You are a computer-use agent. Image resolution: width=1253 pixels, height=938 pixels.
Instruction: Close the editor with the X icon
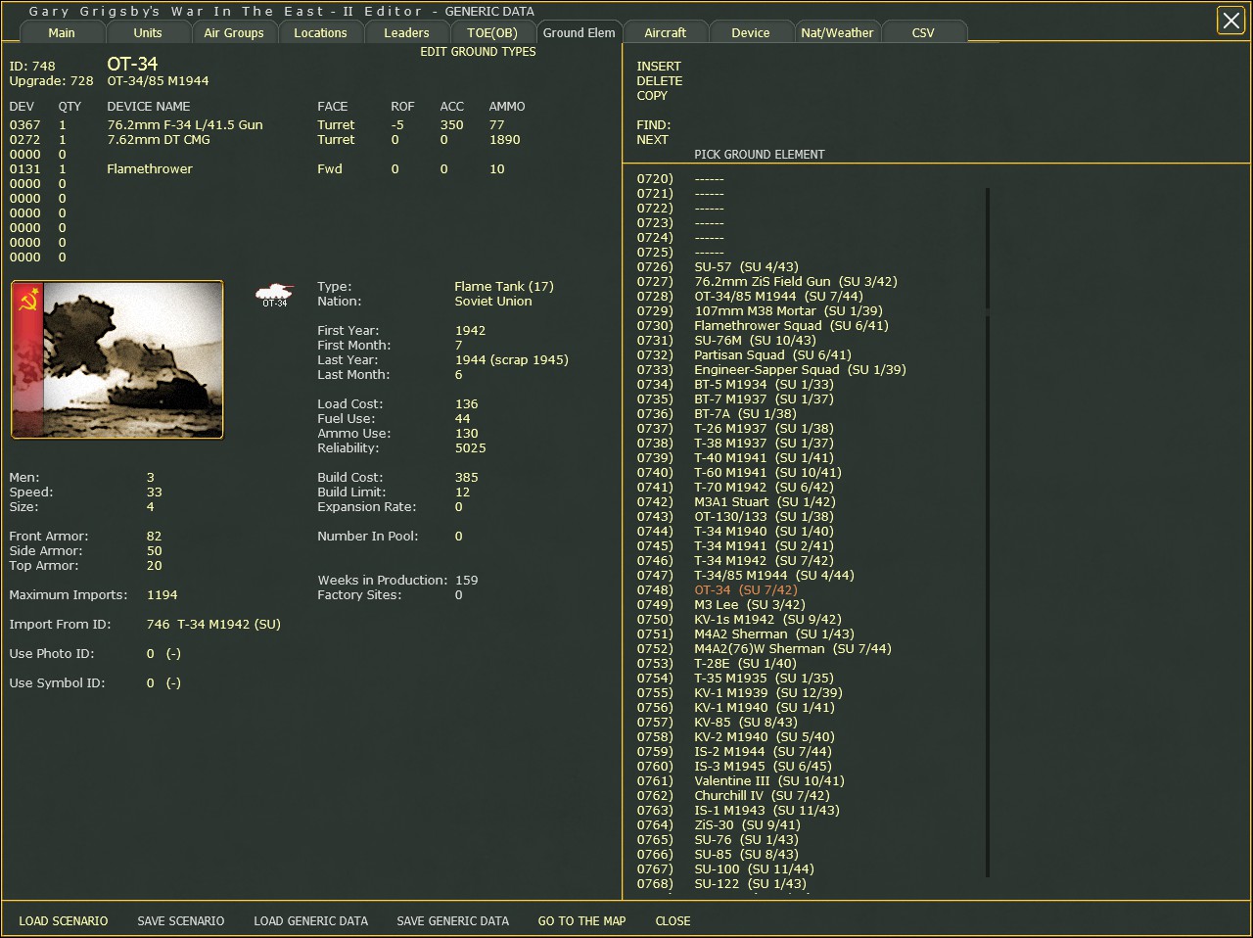click(x=1230, y=20)
